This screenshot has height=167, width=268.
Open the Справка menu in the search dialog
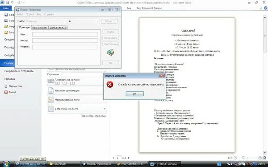click(49, 15)
